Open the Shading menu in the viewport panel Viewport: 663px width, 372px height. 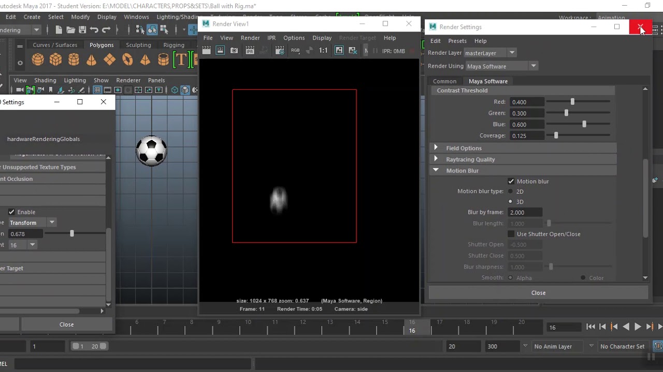(45, 80)
